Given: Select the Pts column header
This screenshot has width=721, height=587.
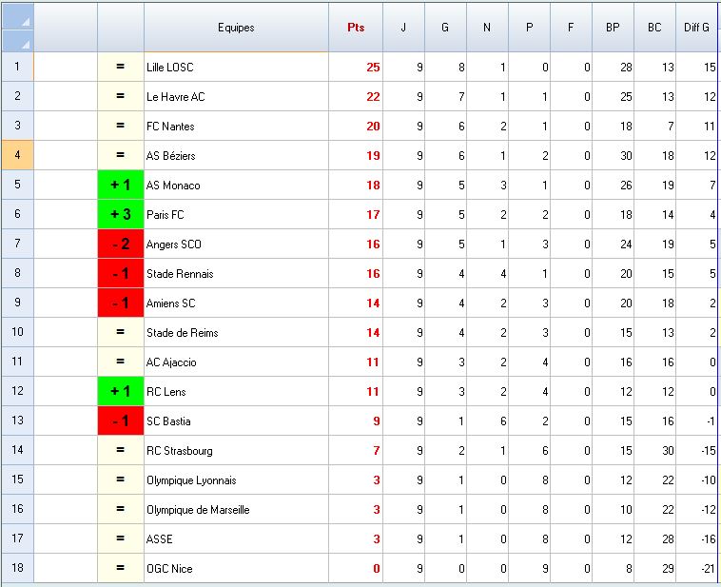Looking at the screenshot, I should (x=356, y=28).
